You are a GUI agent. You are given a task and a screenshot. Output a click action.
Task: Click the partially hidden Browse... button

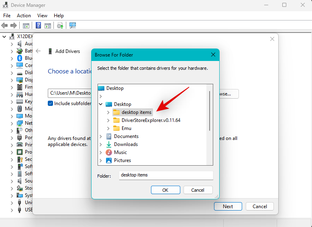pos(229,94)
